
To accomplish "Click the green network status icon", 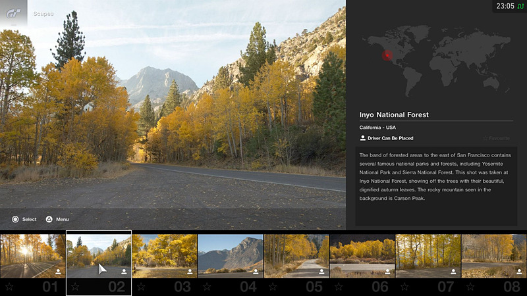I will (x=520, y=6).
